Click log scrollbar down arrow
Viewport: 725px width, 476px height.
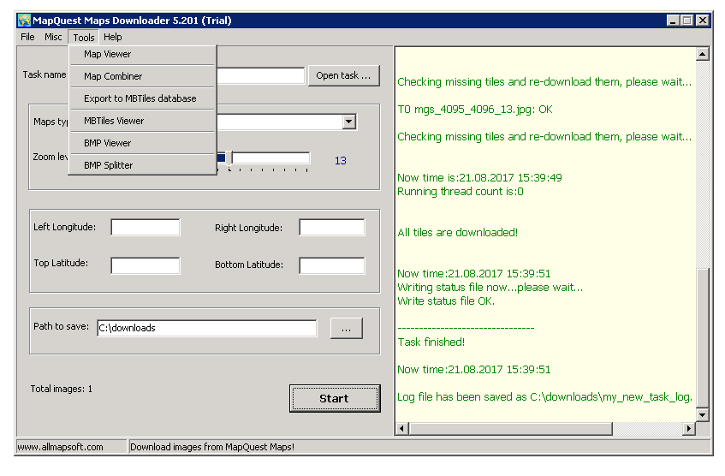pos(703,415)
